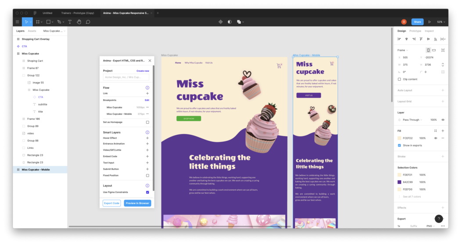Expand Hover Effect with plus

point(147,138)
